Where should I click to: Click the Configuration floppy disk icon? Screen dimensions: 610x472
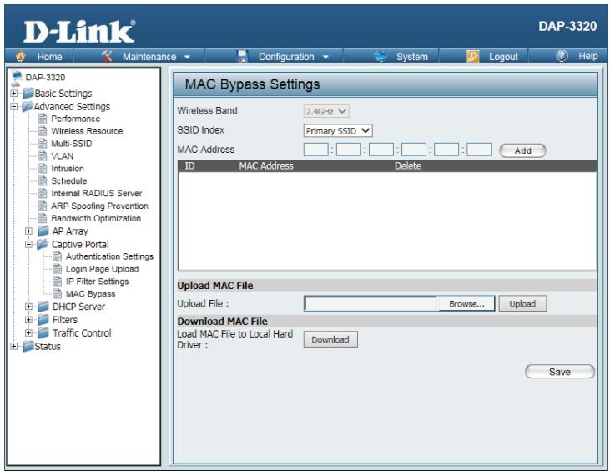[x=242, y=56]
